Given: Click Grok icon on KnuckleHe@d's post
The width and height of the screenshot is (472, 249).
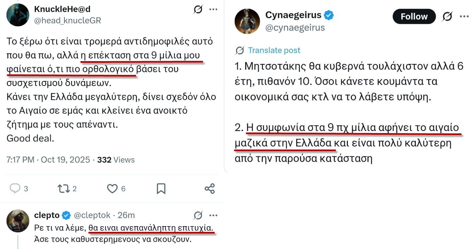Looking at the screenshot, I should pos(198,9).
